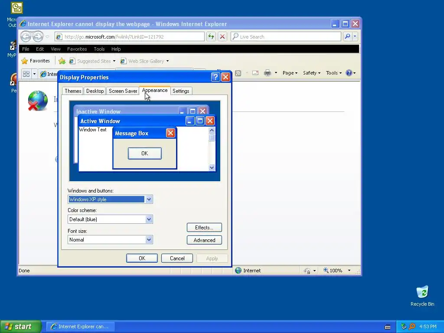Open the Favorites menu in the menu bar
The image size is (444, 333).
[77, 49]
